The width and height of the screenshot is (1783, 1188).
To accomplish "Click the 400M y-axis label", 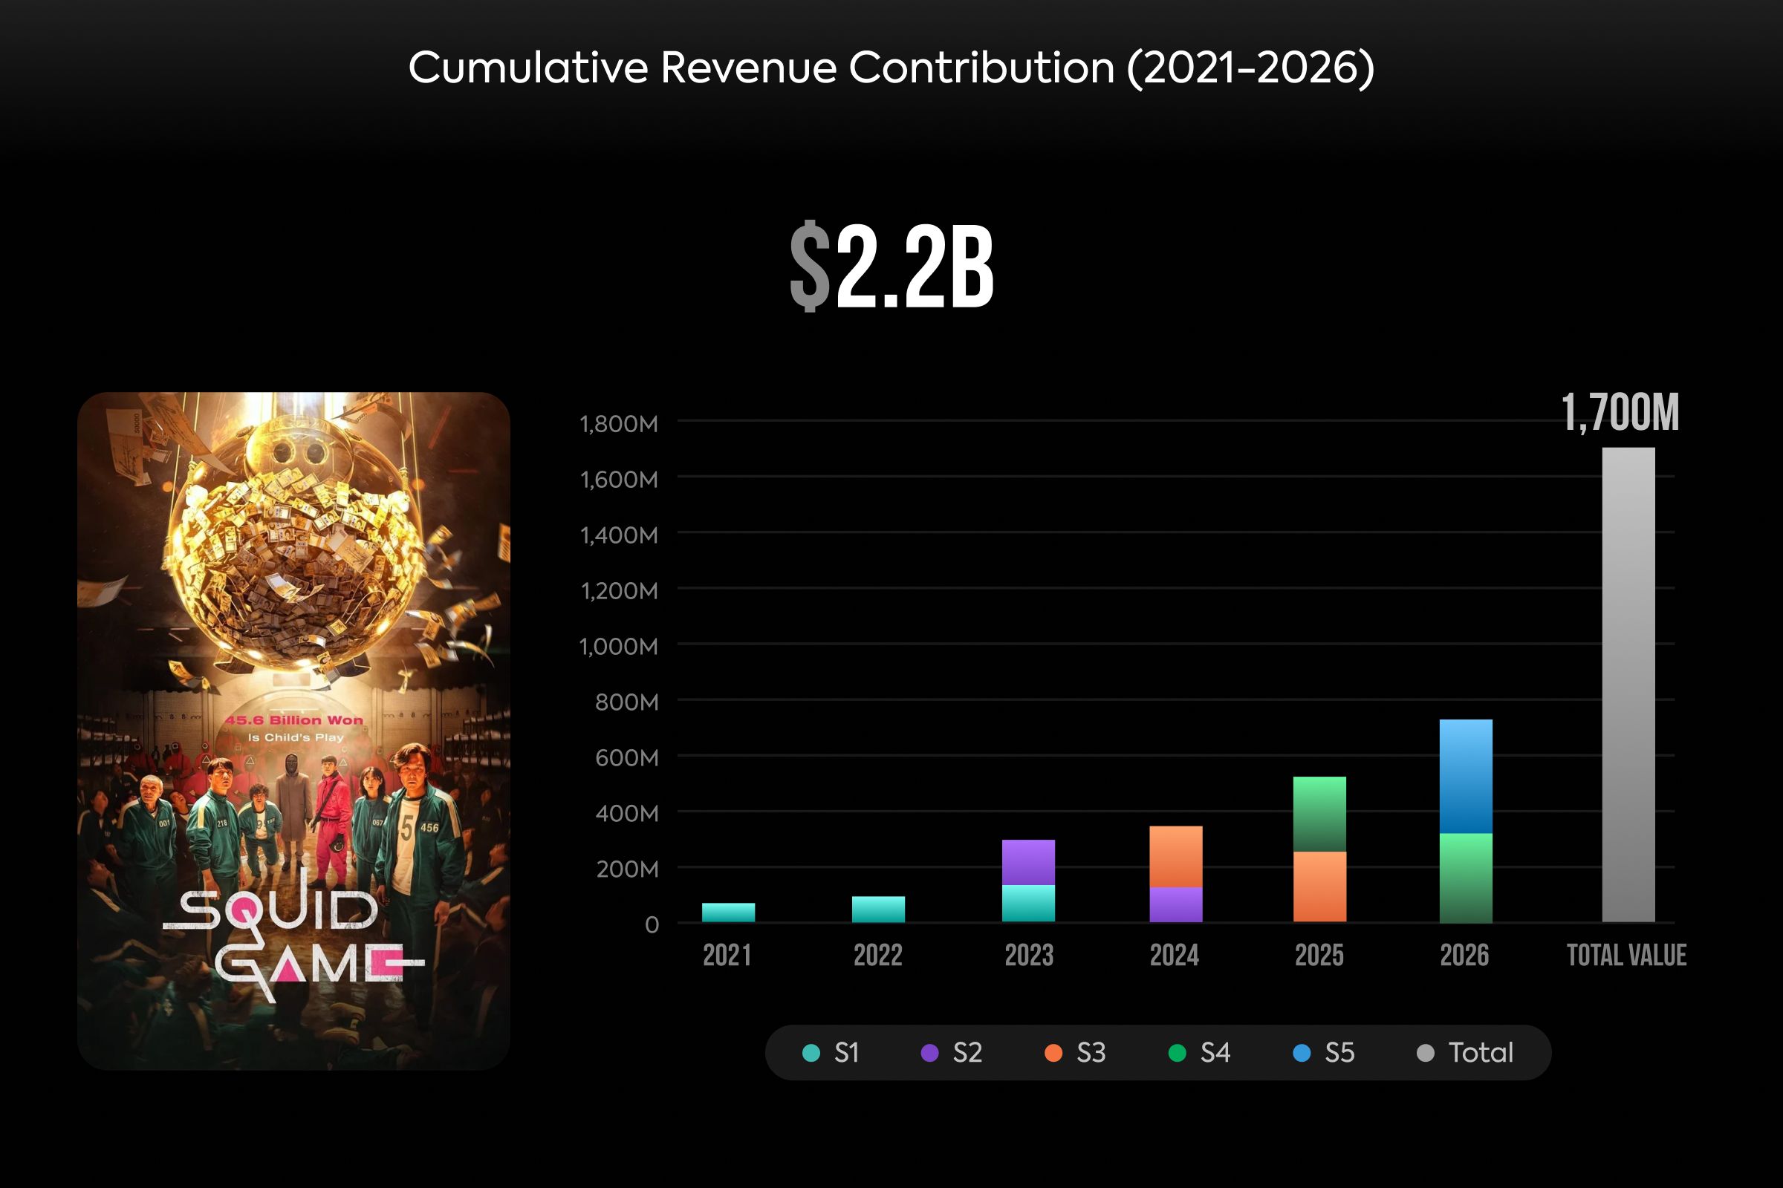I will pos(627,814).
